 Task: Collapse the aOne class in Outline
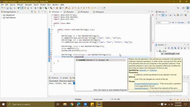point(157,51)
